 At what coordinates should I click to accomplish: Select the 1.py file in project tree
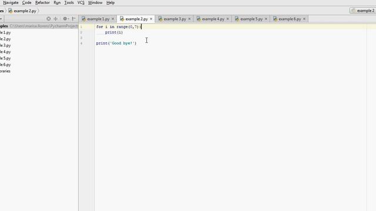click(5, 33)
